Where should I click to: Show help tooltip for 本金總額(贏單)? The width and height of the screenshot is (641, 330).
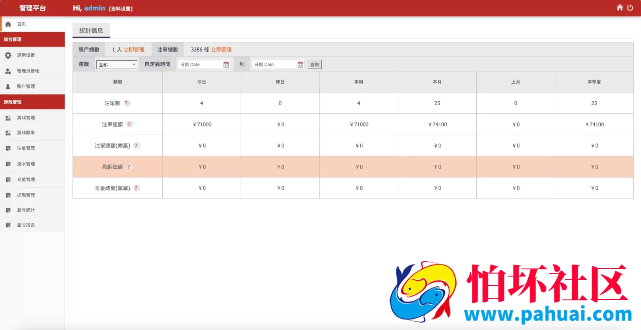136,188
